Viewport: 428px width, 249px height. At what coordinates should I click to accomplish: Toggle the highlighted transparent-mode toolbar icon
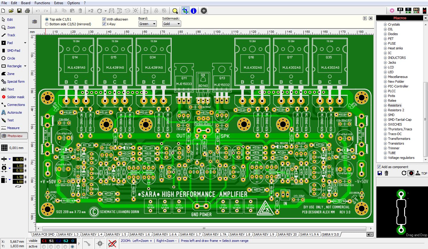click(x=185, y=11)
